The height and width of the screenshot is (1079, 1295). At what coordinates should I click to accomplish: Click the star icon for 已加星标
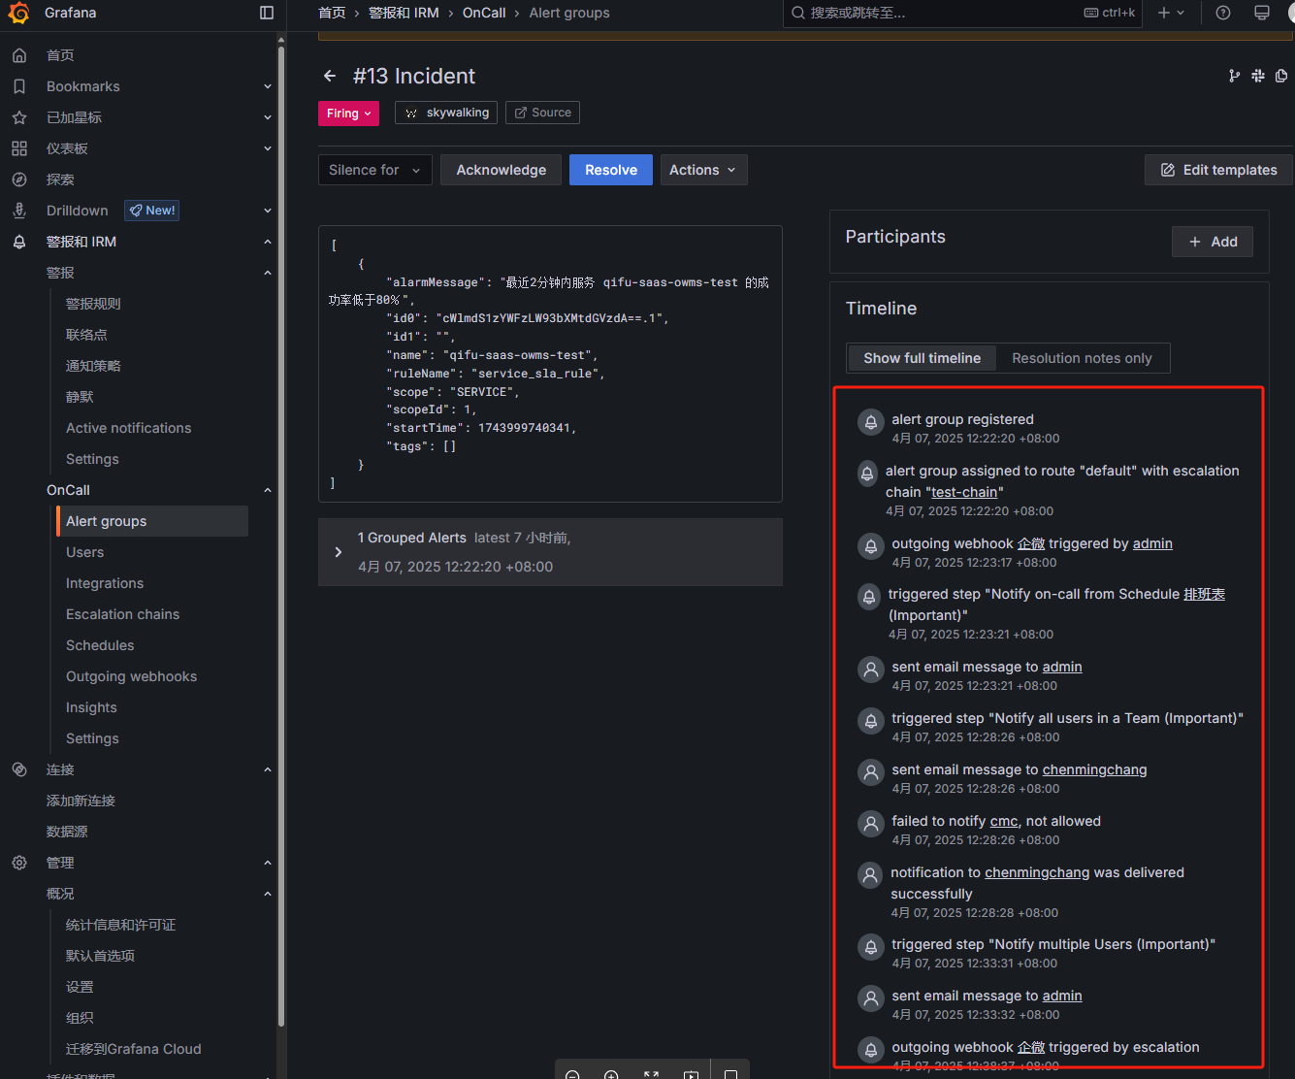point(19,117)
